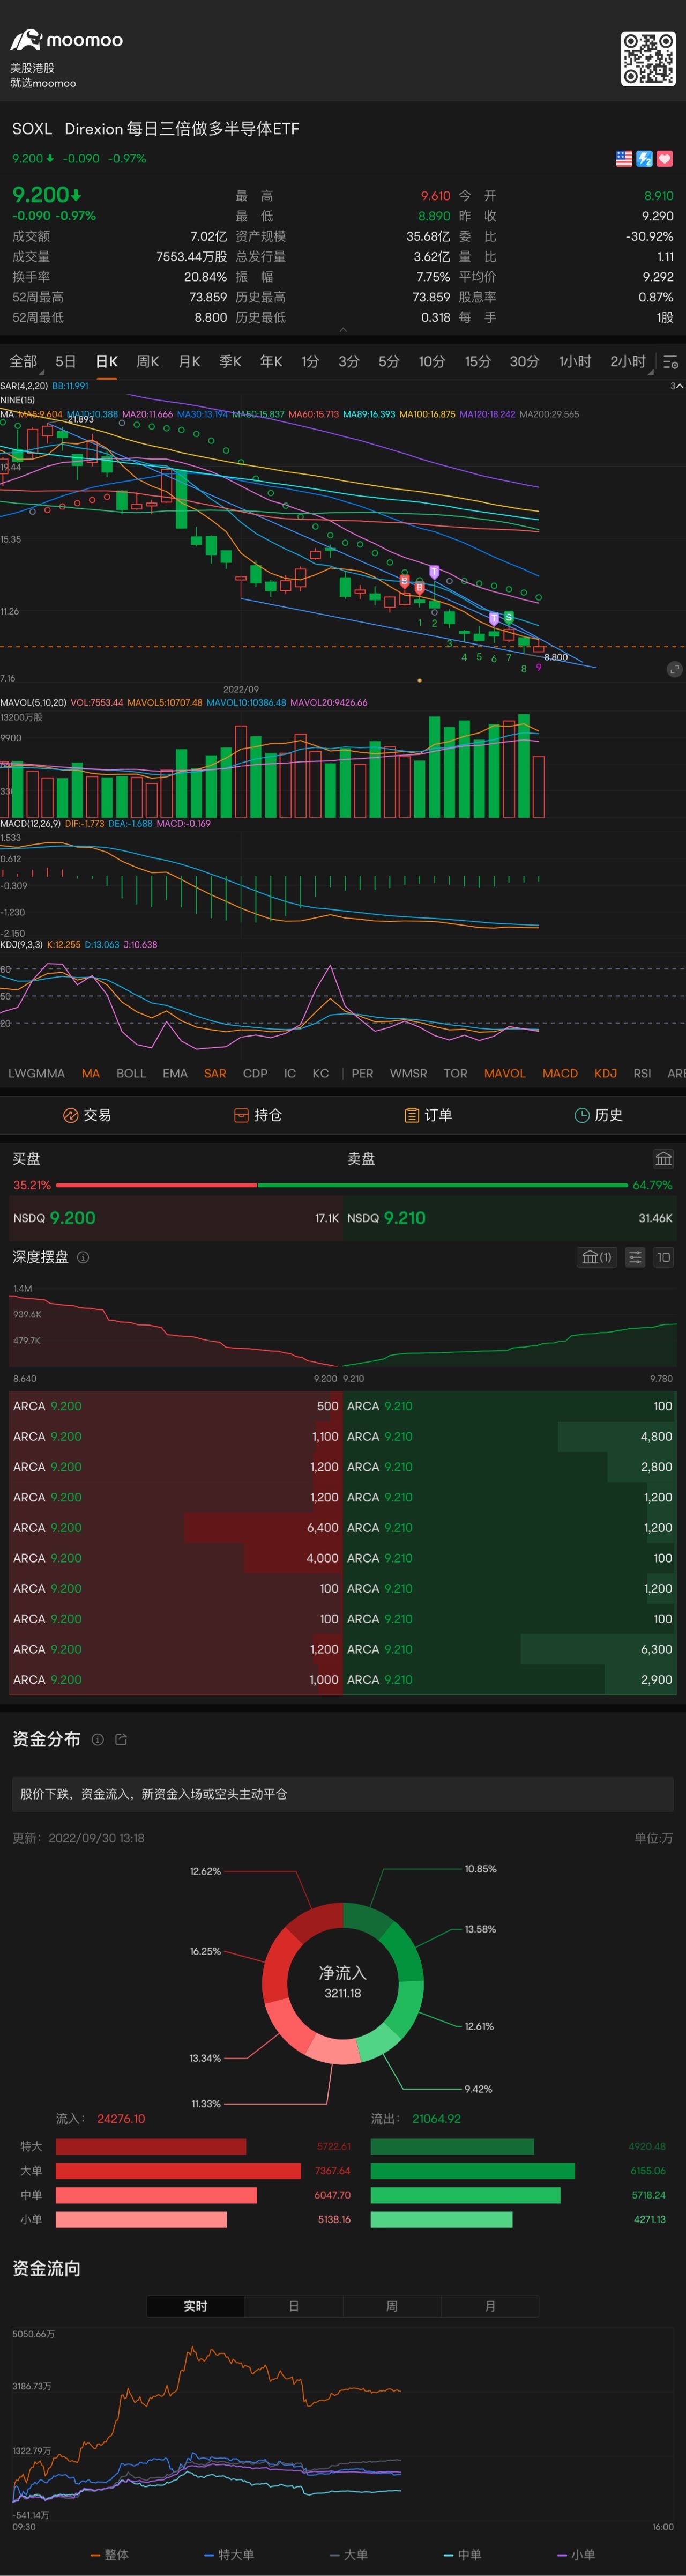Collapse the quote details with up chevron
The height and width of the screenshot is (2576, 686).
[x=343, y=329]
